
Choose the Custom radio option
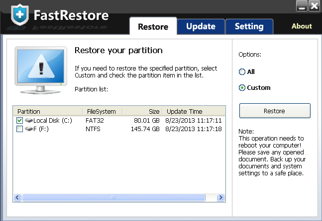tap(242, 88)
